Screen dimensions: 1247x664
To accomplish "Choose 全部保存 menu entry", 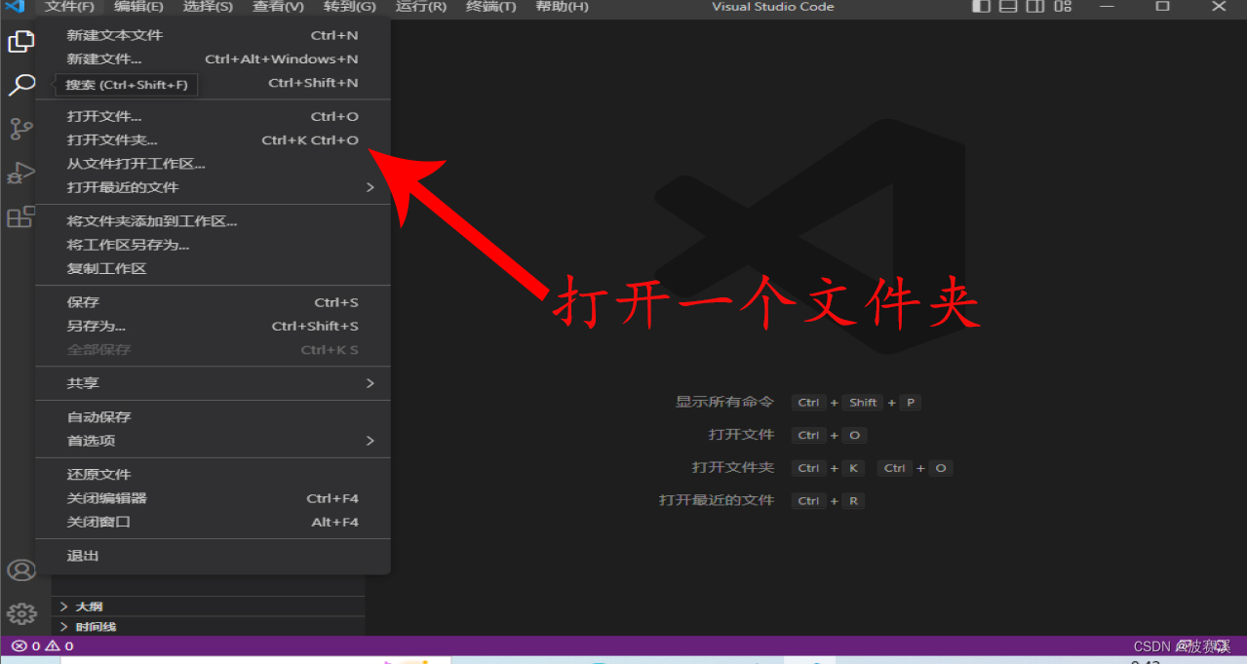I will pos(213,349).
